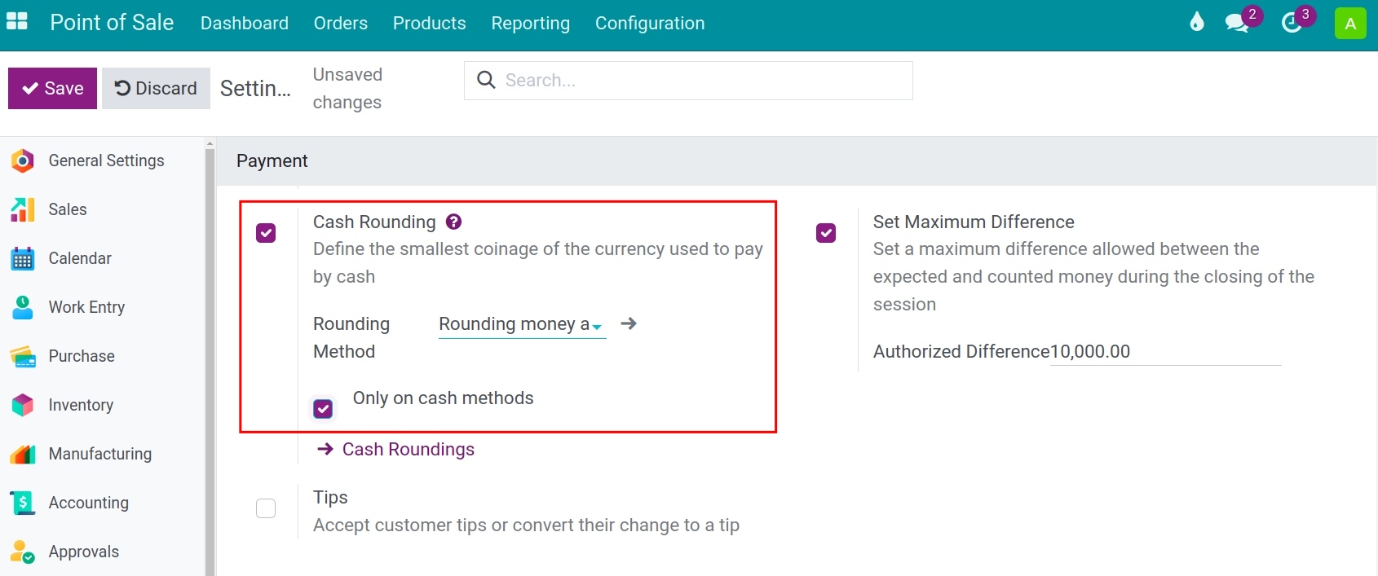Screen dimensions: 1378x576
Task: Click the settings Search input field
Action: click(688, 81)
